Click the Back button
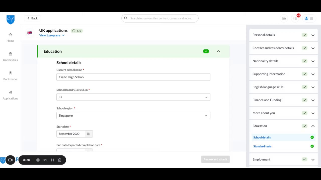The height and width of the screenshot is (180, 321). pyautogui.click(x=32, y=18)
